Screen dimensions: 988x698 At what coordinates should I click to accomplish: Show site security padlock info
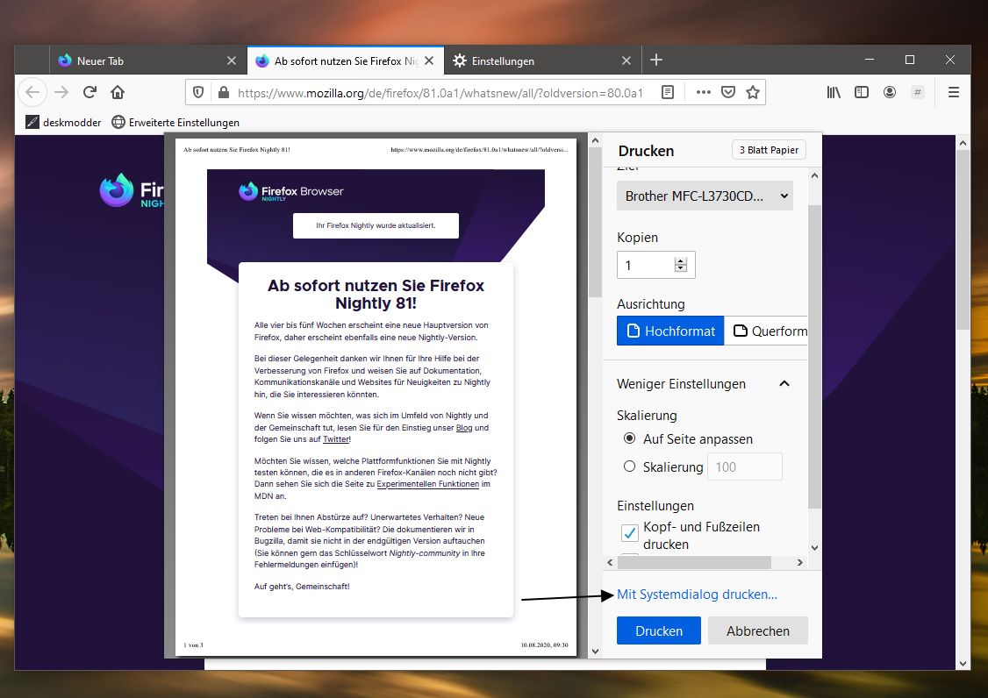click(x=223, y=93)
